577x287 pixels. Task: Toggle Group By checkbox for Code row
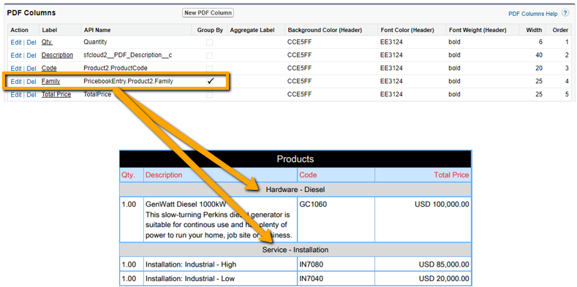pyautogui.click(x=209, y=69)
